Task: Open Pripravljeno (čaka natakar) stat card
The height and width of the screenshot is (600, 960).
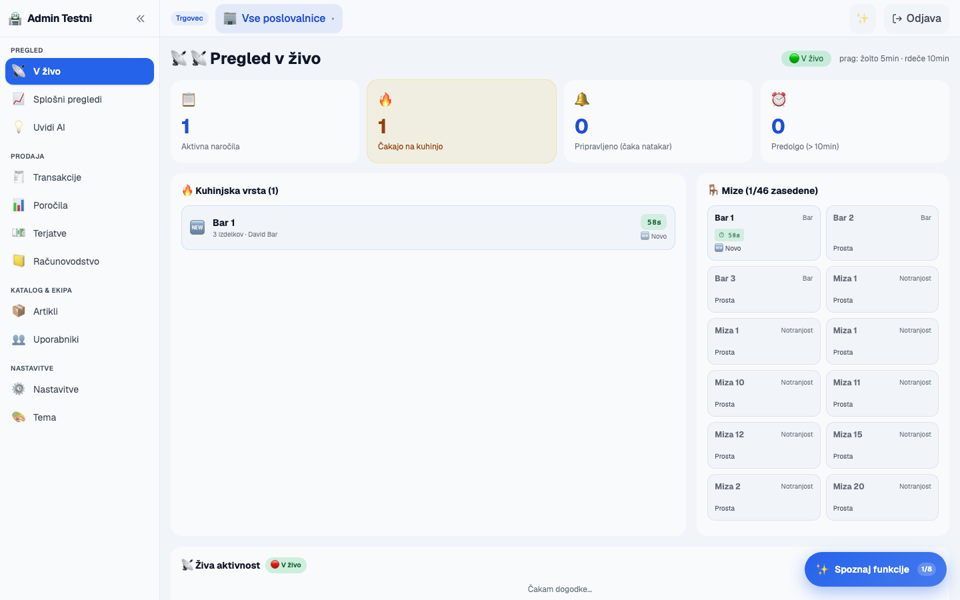Action: (658, 121)
